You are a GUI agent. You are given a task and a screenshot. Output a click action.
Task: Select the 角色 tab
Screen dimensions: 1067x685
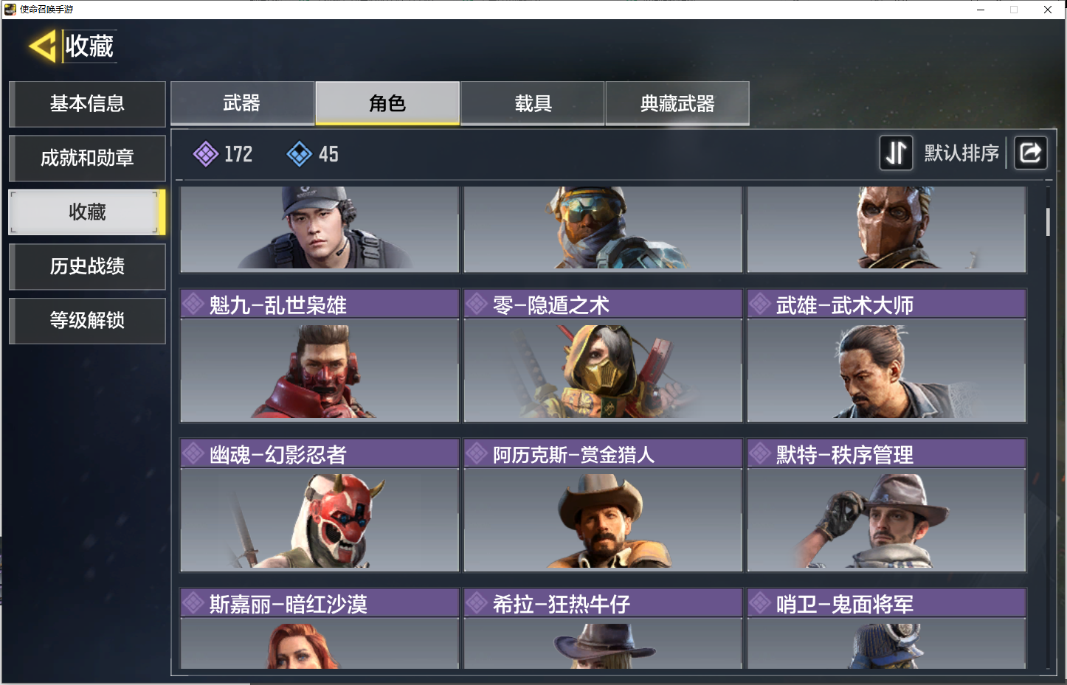(387, 103)
